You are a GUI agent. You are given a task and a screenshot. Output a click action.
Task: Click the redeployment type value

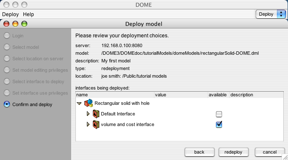115,68
